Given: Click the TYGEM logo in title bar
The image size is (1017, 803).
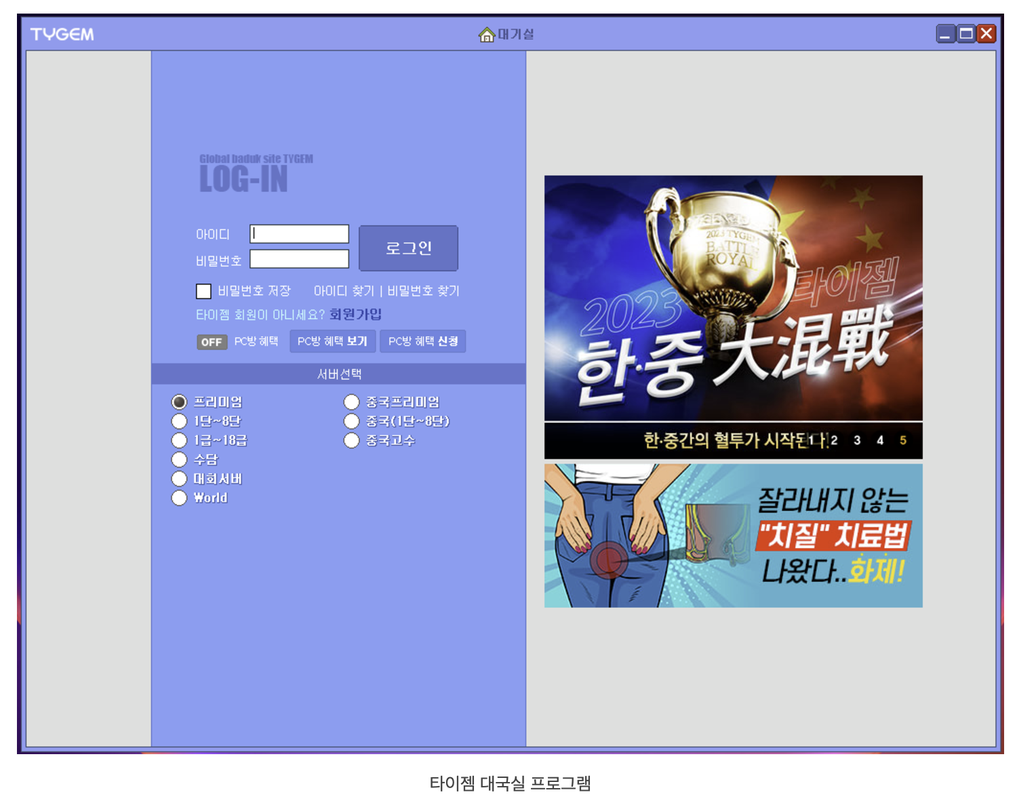Looking at the screenshot, I should coord(62,35).
